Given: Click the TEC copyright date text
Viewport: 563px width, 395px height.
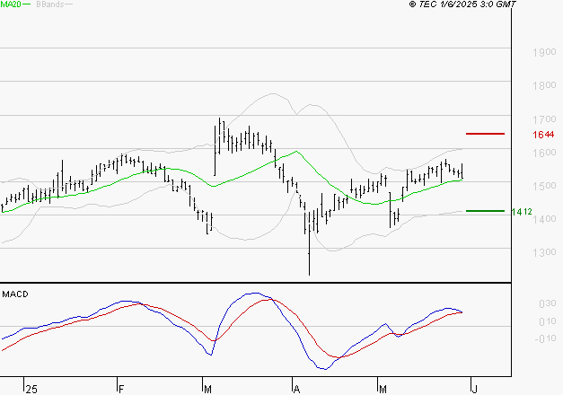Looking at the screenshot, I should [x=462, y=4].
